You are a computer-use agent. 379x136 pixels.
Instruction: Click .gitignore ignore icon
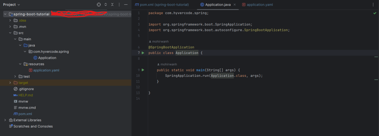point(16,89)
